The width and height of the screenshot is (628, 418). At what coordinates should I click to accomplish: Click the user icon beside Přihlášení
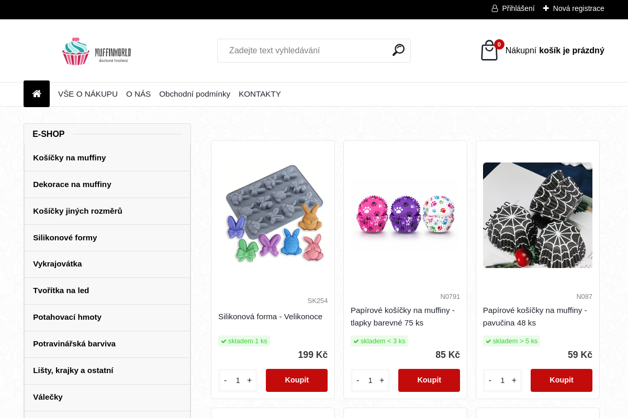coord(495,8)
